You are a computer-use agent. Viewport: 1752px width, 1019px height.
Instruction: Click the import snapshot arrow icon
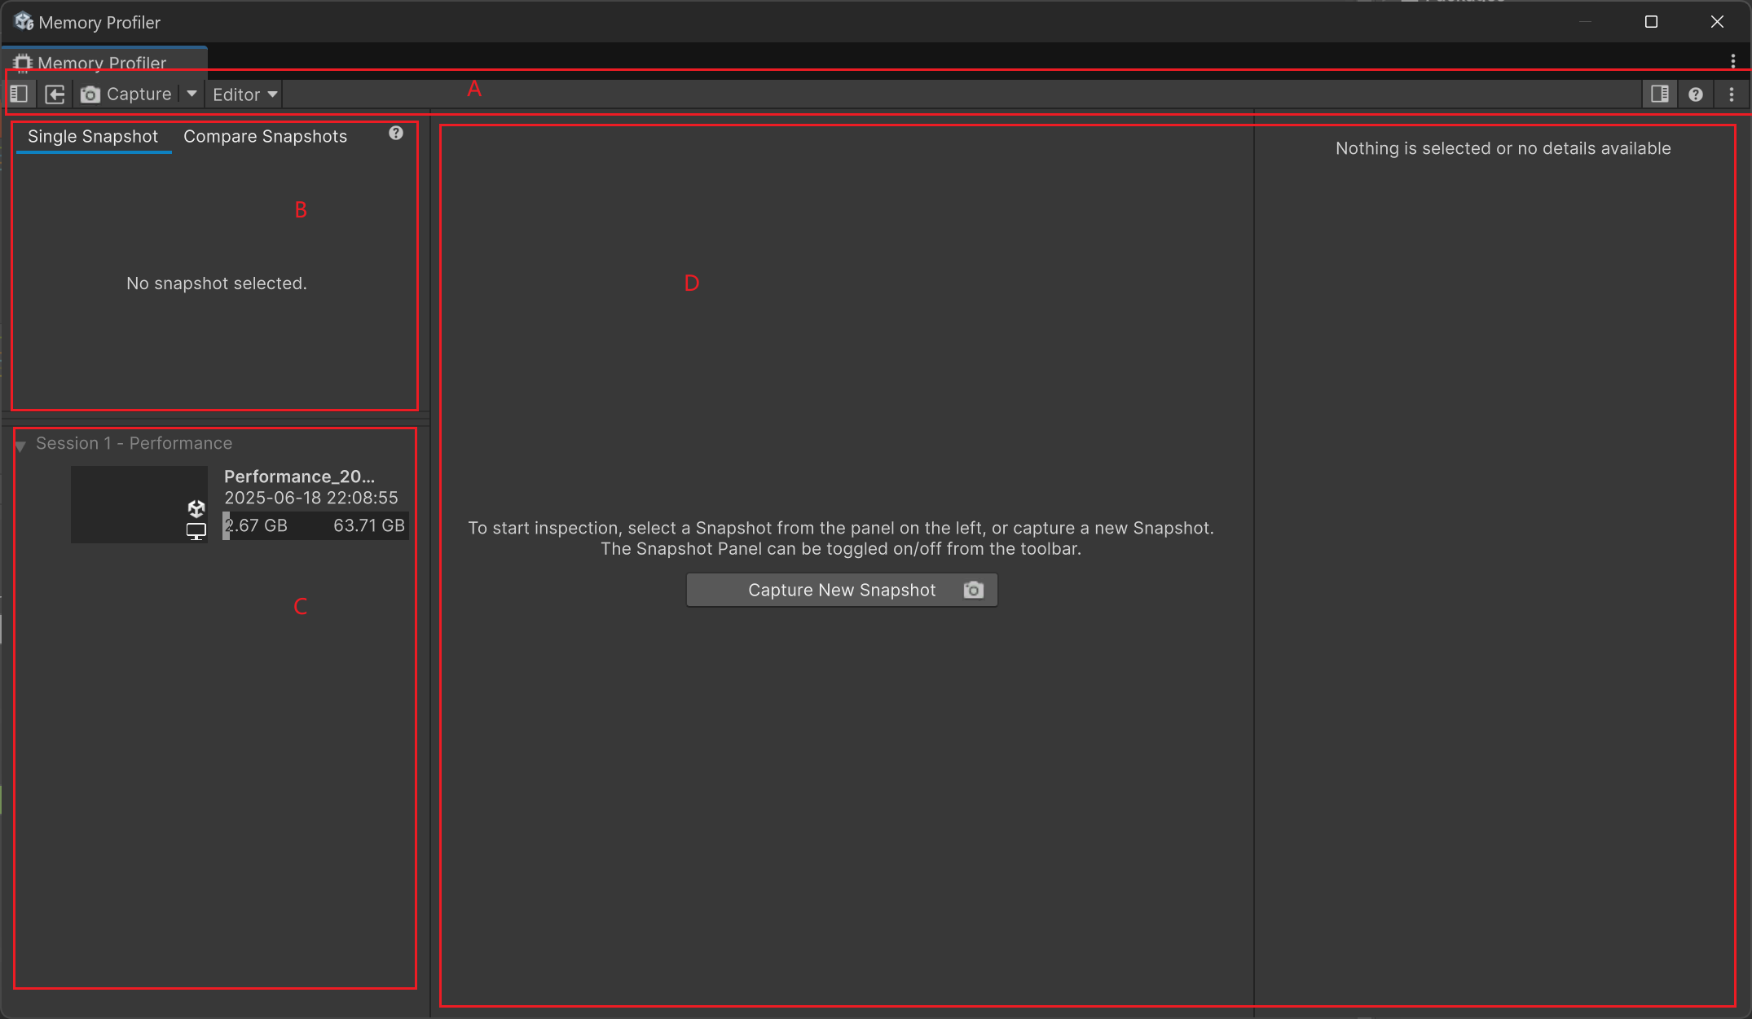tap(55, 94)
